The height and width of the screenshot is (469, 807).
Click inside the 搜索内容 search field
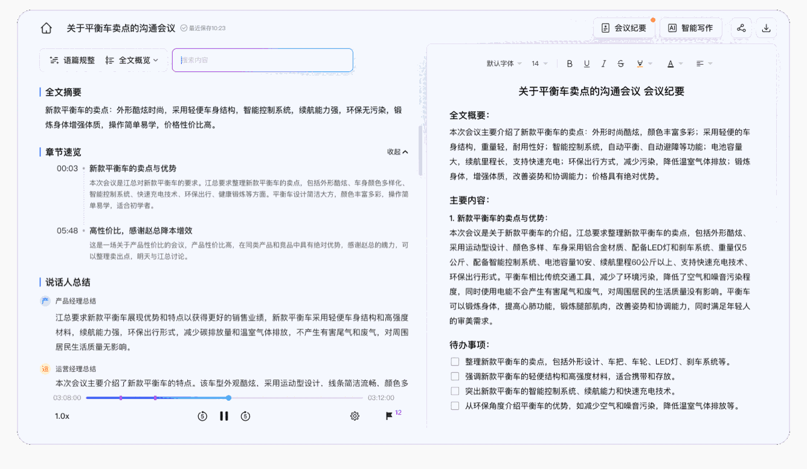click(262, 60)
